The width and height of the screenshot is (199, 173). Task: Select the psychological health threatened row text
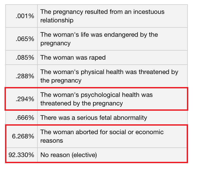97,99
